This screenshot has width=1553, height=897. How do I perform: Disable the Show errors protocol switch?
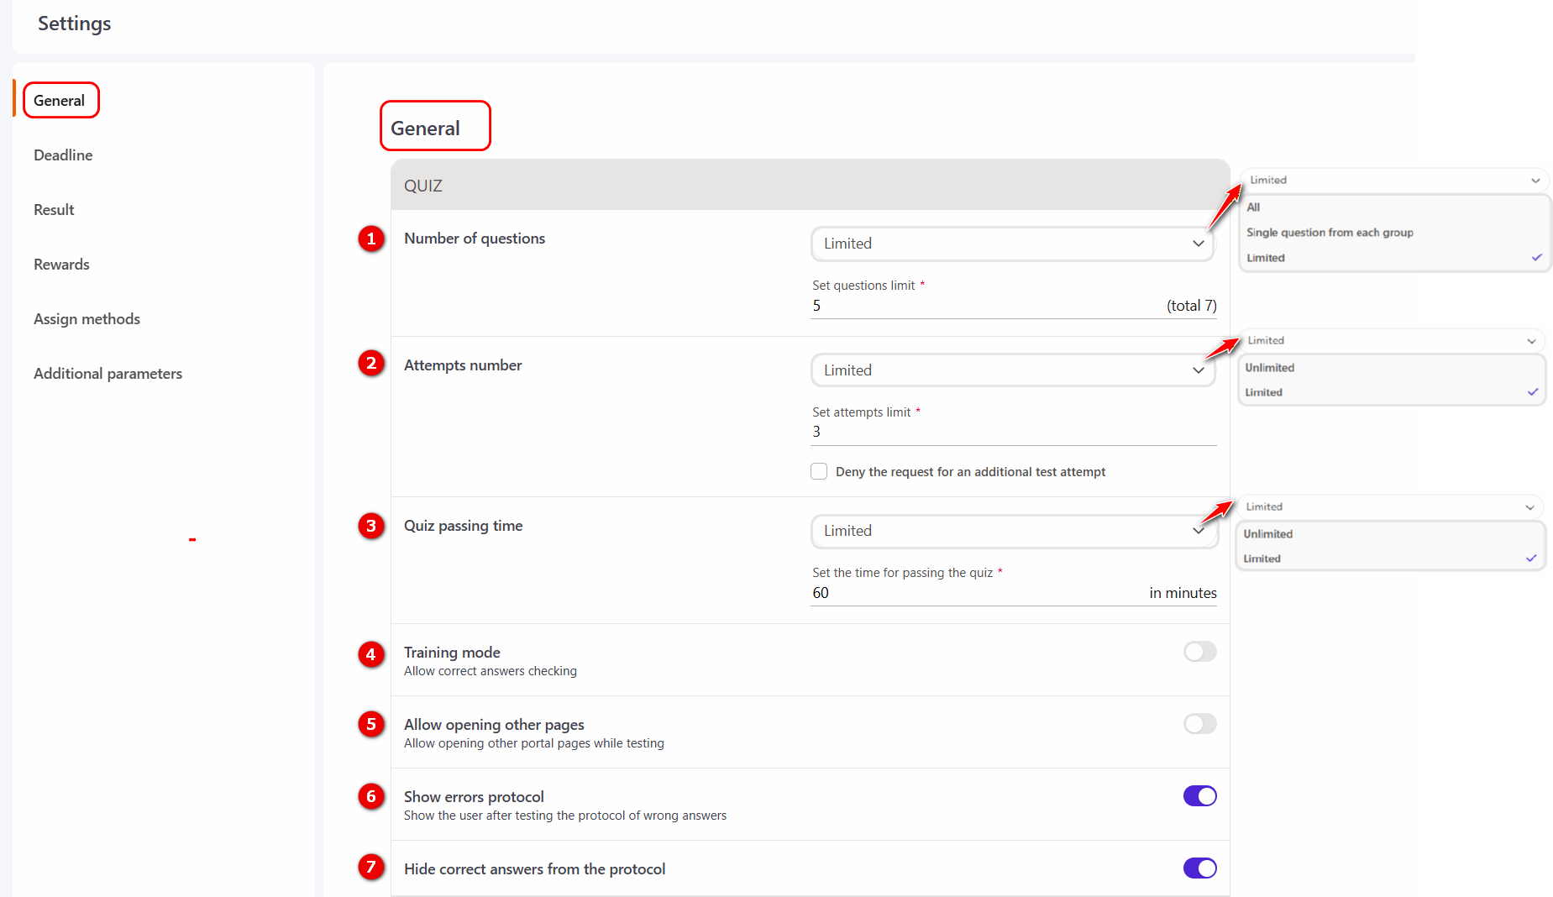pos(1199,796)
